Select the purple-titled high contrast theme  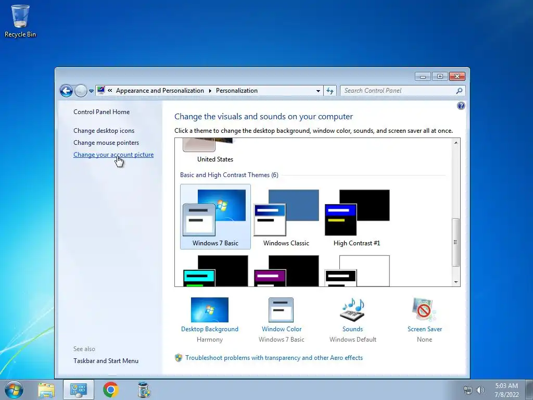[286, 271]
